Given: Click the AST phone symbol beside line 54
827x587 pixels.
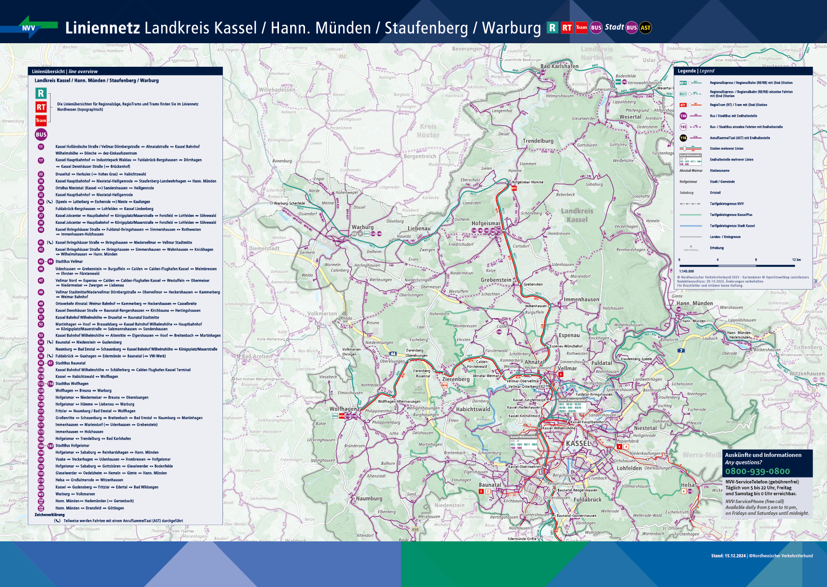Looking at the screenshot, I should pyautogui.click(x=50, y=342).
